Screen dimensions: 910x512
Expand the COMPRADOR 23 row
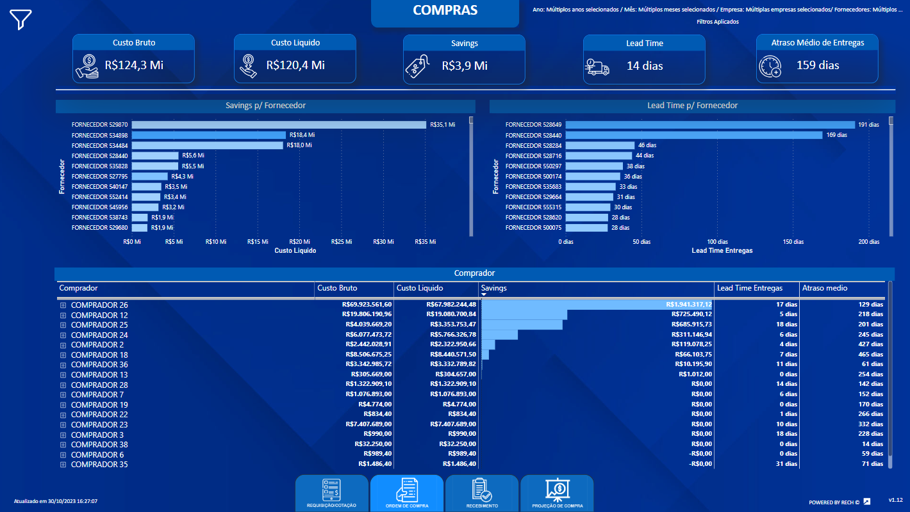63,425
